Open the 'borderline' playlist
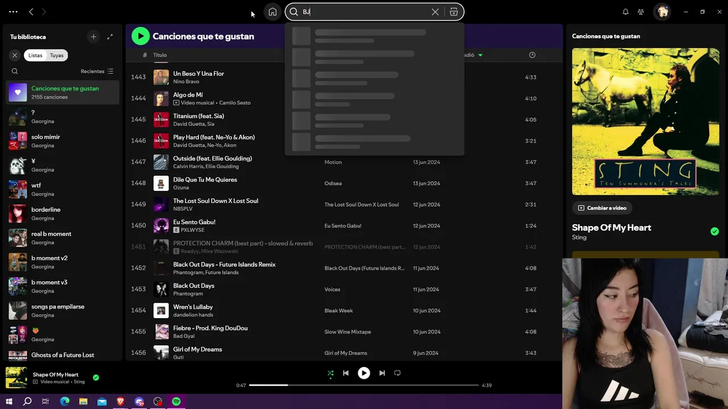 pyautogui.click(x=63, y=214)
